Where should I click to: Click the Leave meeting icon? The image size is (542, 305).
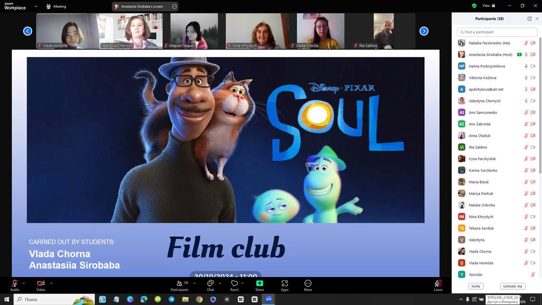click(438, 284)
